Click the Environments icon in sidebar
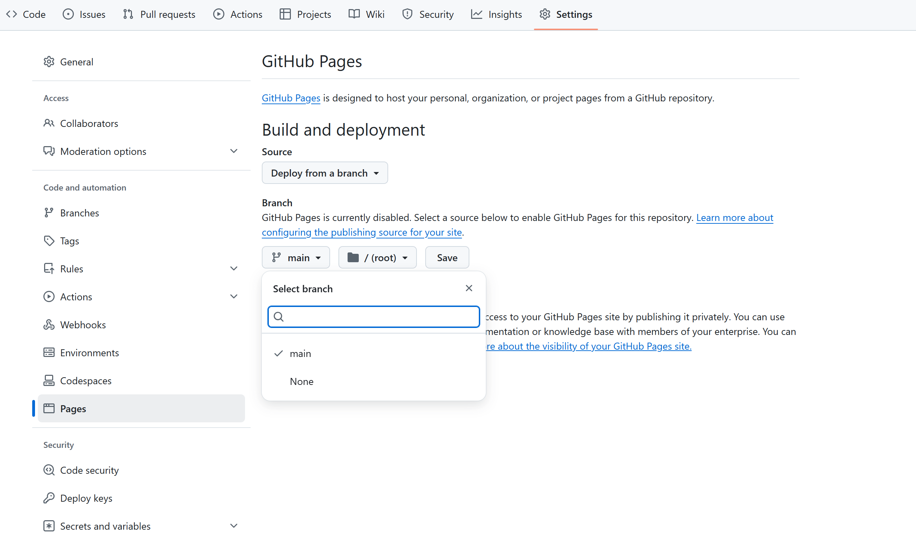 [49, 352]
